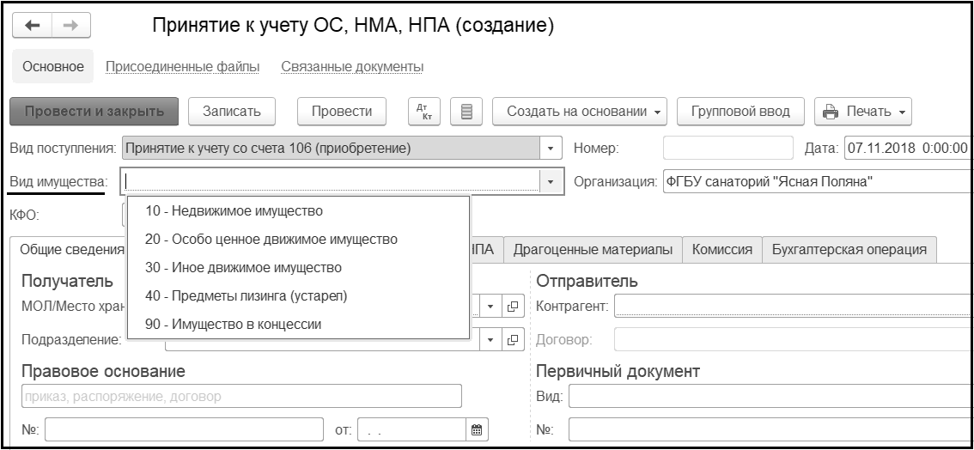Open the document report list icon

pyautogui.click(x=467, y=112)
